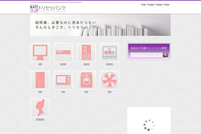Viewport: 201px width, 134px height.
Task: Click the TSBK Torisetsu Bank logo
Action: pyautogui.click(x=48, y=9)
